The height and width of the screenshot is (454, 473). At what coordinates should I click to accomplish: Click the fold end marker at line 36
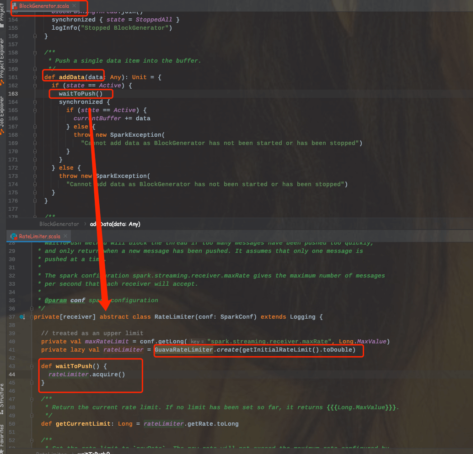32,309
